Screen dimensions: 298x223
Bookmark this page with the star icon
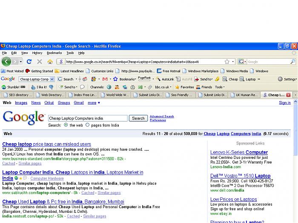click(x=227, y=62)
